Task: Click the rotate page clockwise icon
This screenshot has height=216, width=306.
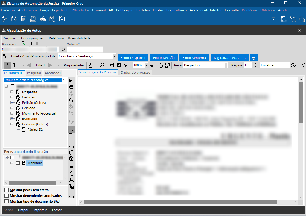Action: point(160,65)
